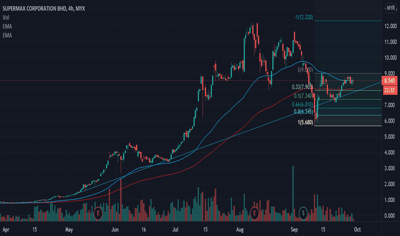
Task: Open the earnings marker E near August
Action: [254, 213]
